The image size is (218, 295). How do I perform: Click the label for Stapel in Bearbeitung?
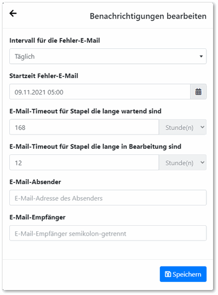(x=95, y=147)
